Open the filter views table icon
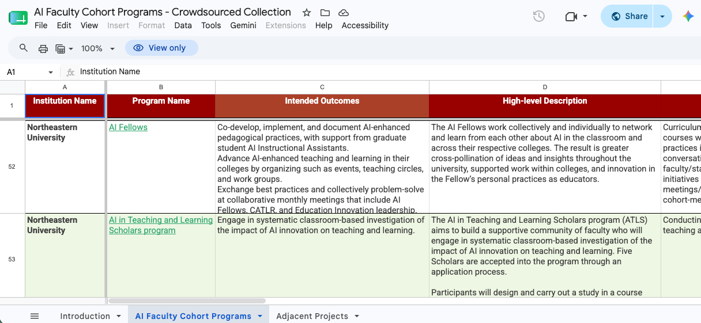The width and height of the screenshot is (701, 323). point(60,48)
